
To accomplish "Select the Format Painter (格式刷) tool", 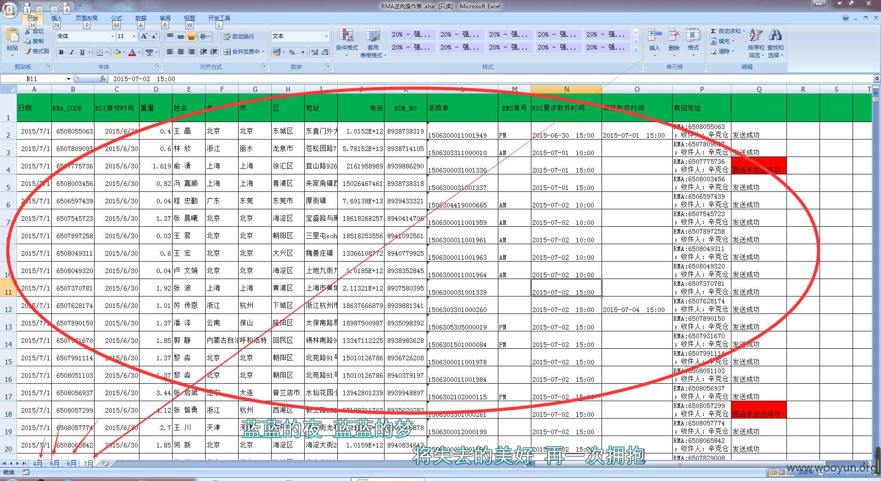I will [37, 51].
